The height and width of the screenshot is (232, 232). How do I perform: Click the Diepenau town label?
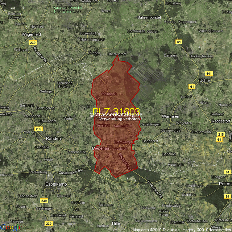click(x=100, y=148)
